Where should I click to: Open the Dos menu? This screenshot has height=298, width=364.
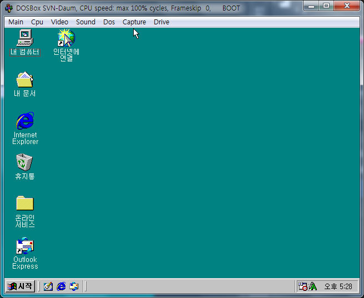point(109,22)
